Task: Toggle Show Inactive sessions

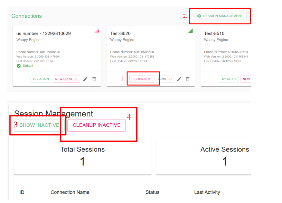Action: point(39,125)
